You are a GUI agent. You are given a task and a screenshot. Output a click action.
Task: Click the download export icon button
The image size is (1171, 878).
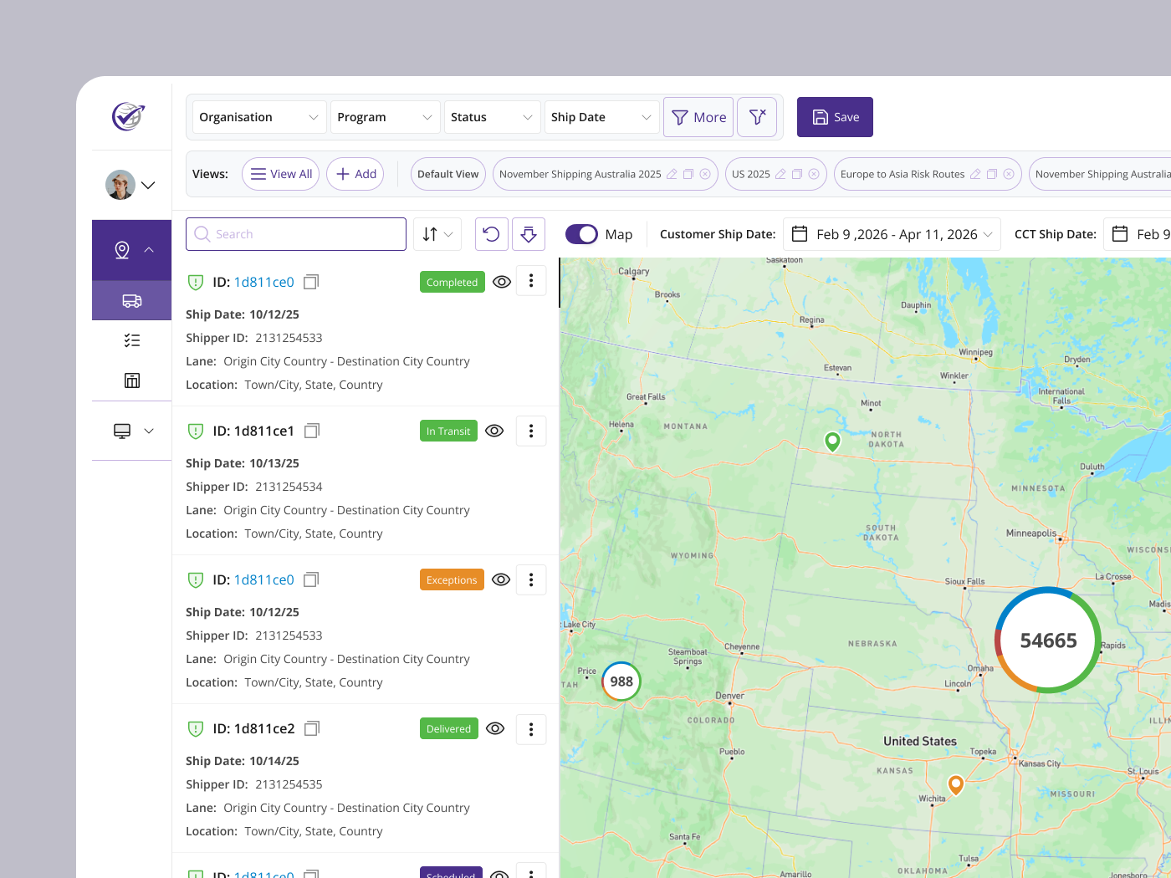click(529, 234)
